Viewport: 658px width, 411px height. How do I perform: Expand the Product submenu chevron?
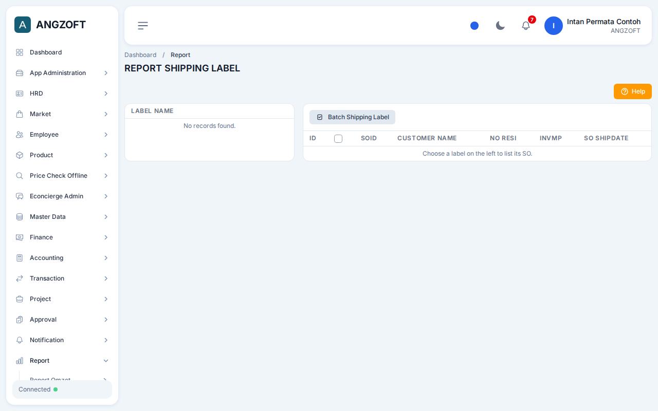point(106,155)
